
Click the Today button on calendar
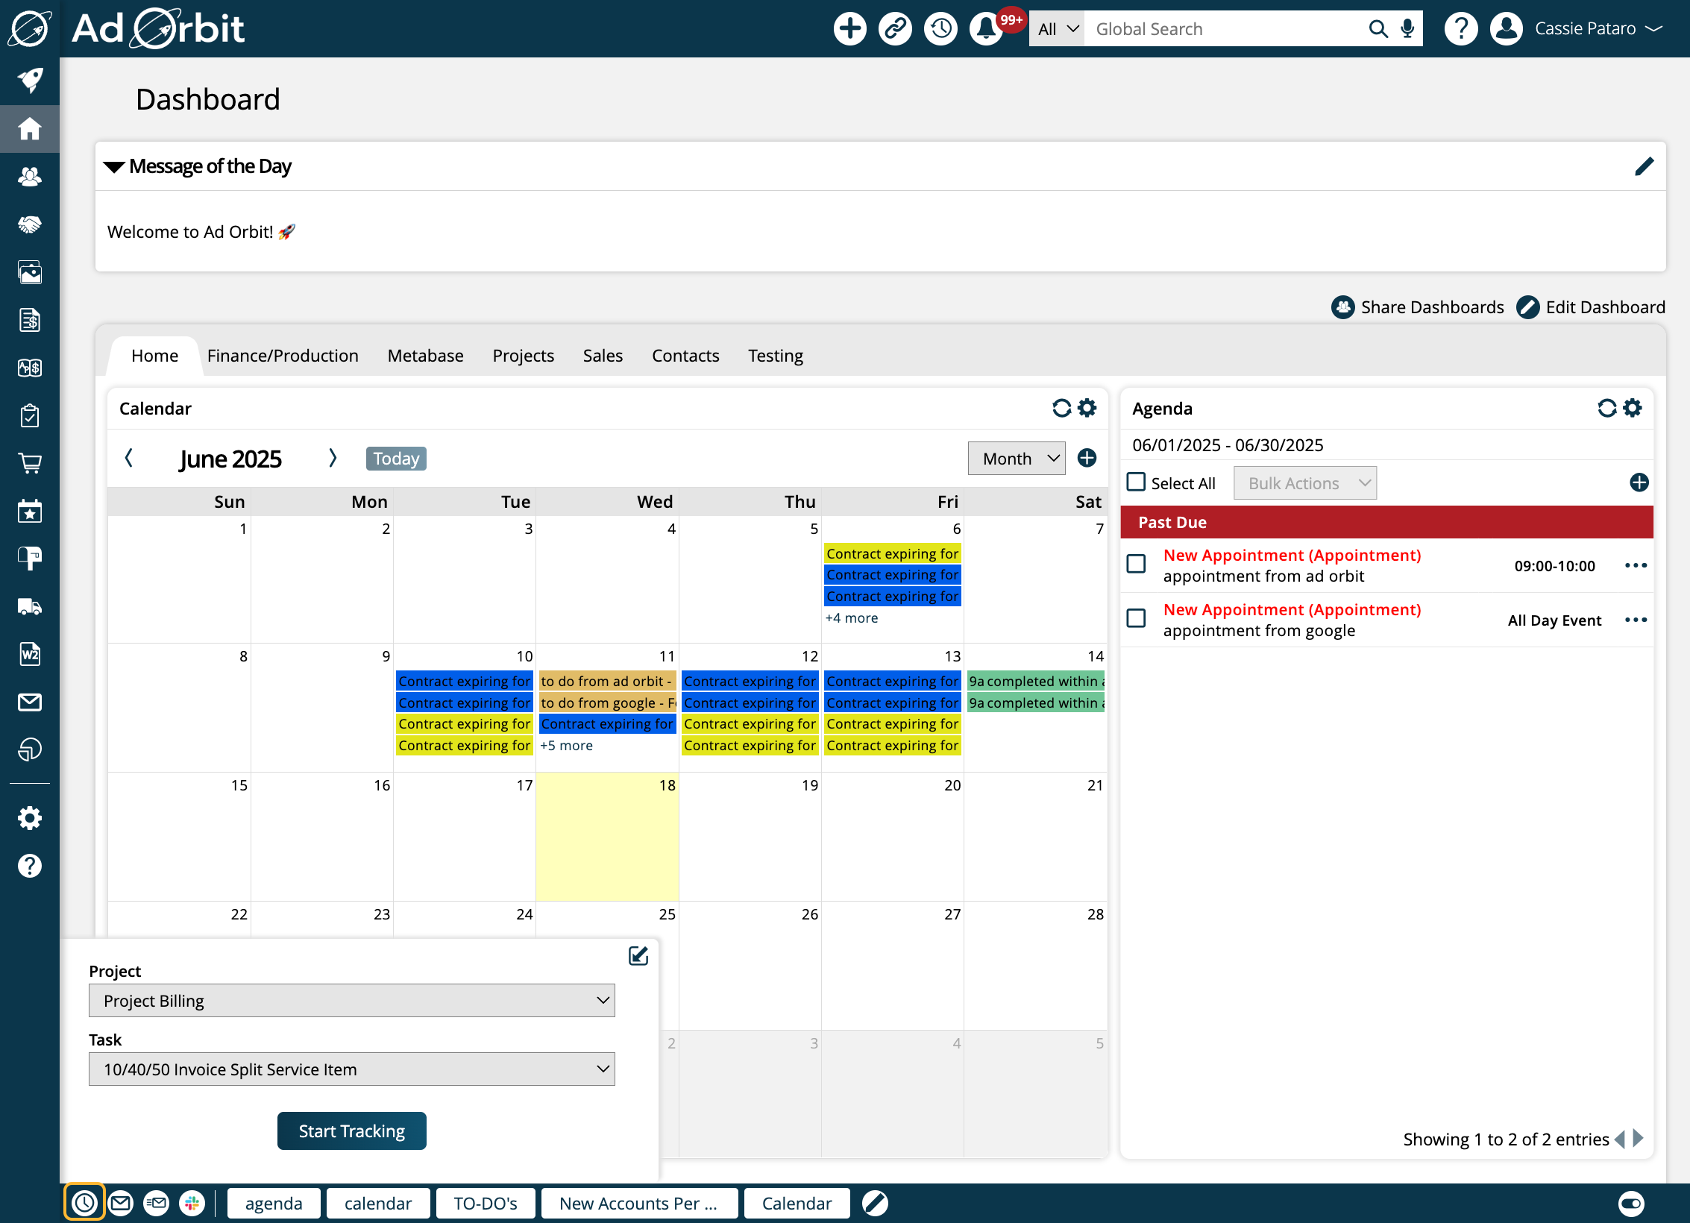[396, 459]
